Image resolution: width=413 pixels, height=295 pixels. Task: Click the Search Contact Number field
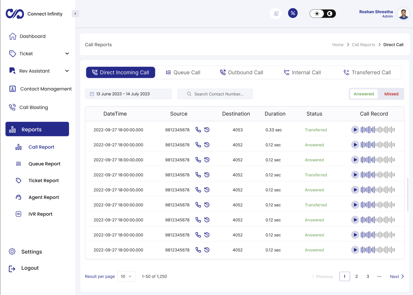coord(215,94)
